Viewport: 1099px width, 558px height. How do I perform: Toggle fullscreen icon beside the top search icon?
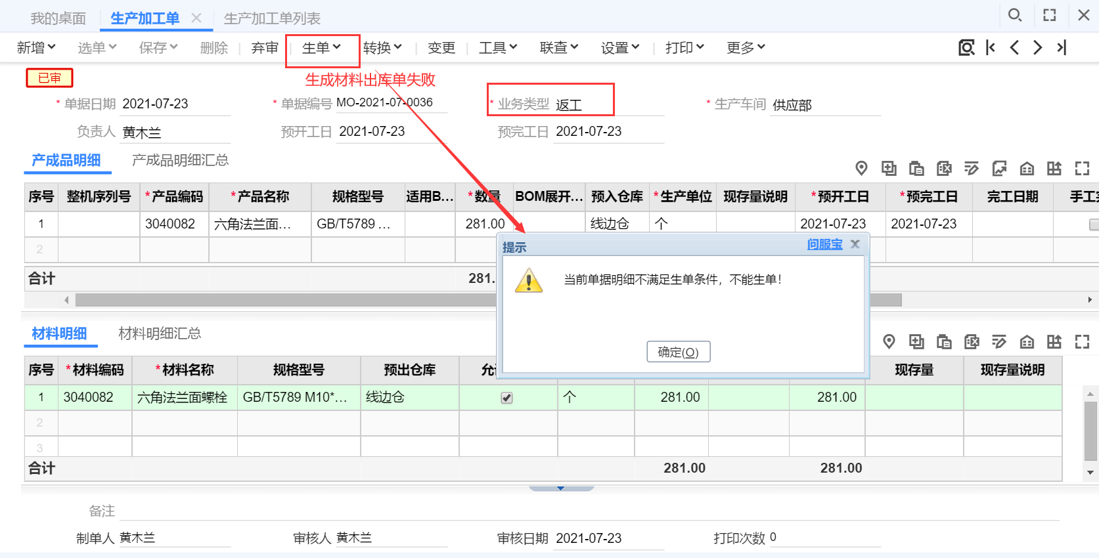click(x=1050, y=14)
